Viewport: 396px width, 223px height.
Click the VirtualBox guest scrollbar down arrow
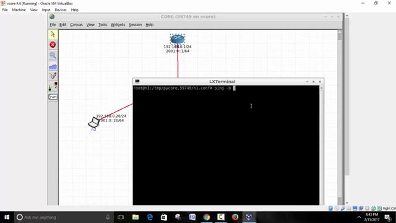pyautogui.click(x=347, y=203)
